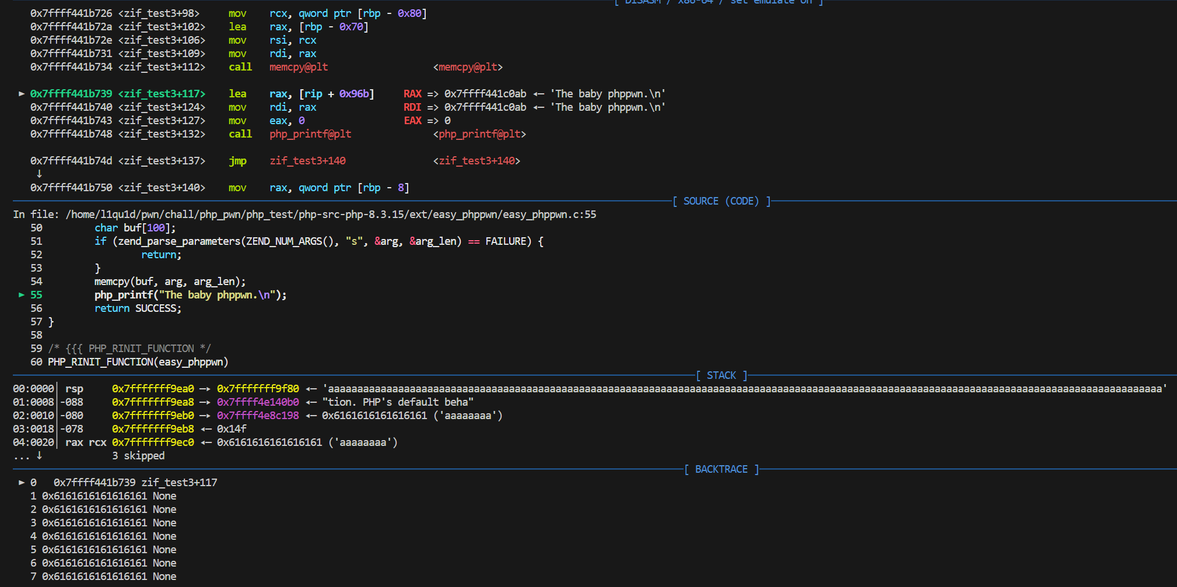Click stack address 0x7fffffff9ec0
The width and height of the screenshot is (1177, 587).
[x=153, y=442]
